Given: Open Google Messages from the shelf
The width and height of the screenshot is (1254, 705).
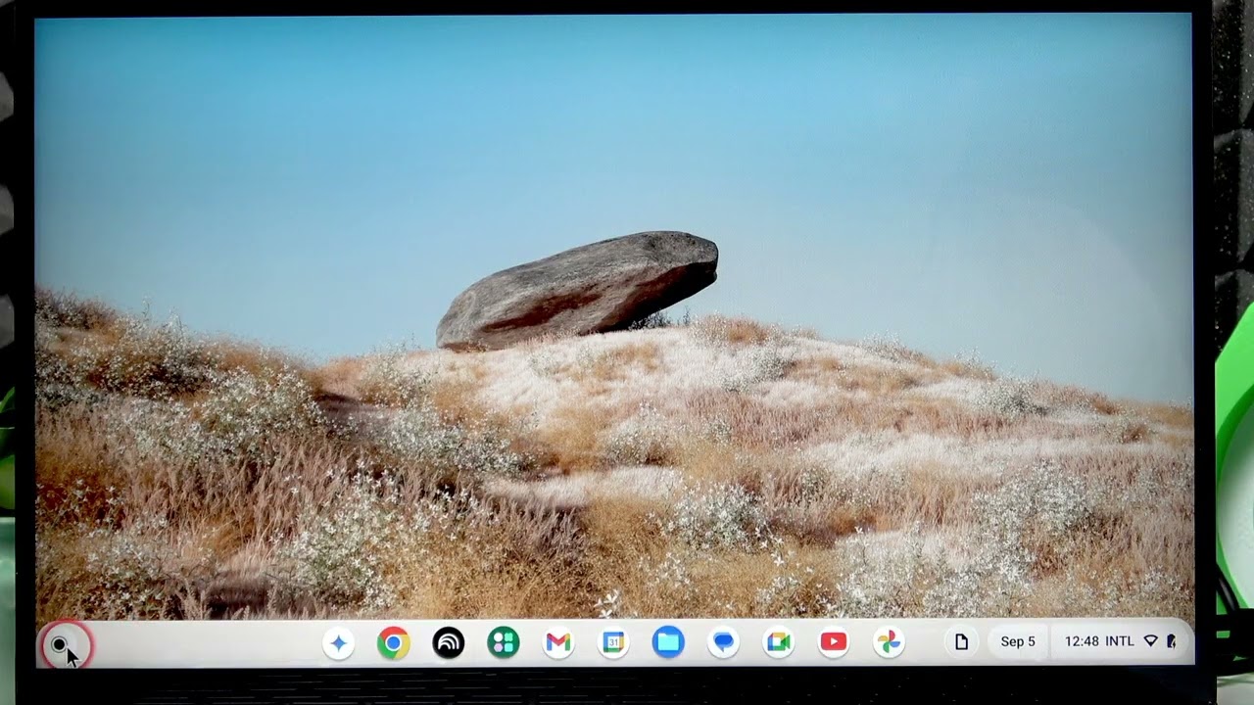Looking at the screenshot, I should 723,642.
